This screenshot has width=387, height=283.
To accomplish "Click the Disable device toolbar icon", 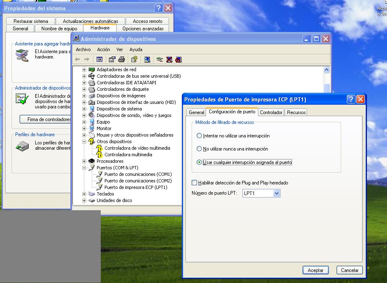I will click(178, 59).
